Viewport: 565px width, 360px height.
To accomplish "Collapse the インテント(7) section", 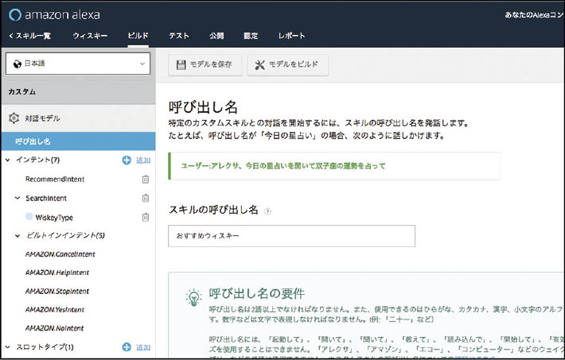I will [8, 160].
